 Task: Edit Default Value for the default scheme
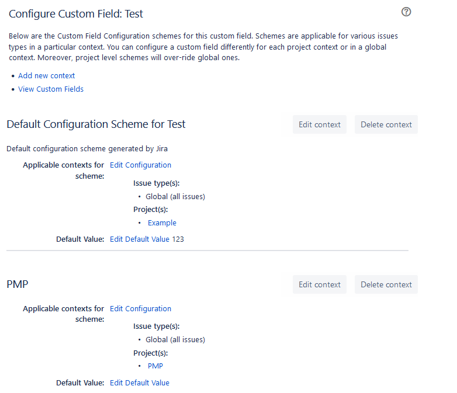coord(140,239)
